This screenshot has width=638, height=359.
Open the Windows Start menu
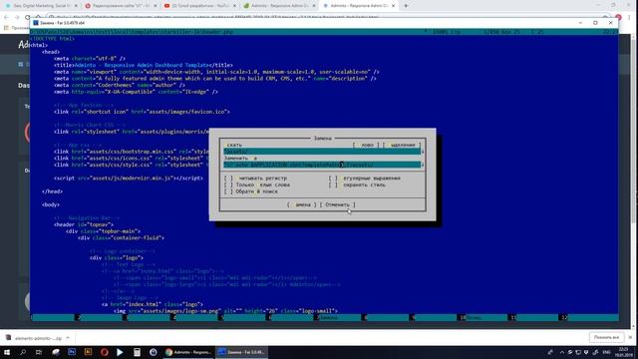(7, 352)
